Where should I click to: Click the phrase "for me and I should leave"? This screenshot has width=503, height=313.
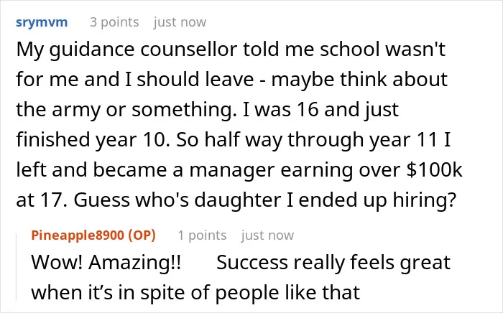click(135, 79)
